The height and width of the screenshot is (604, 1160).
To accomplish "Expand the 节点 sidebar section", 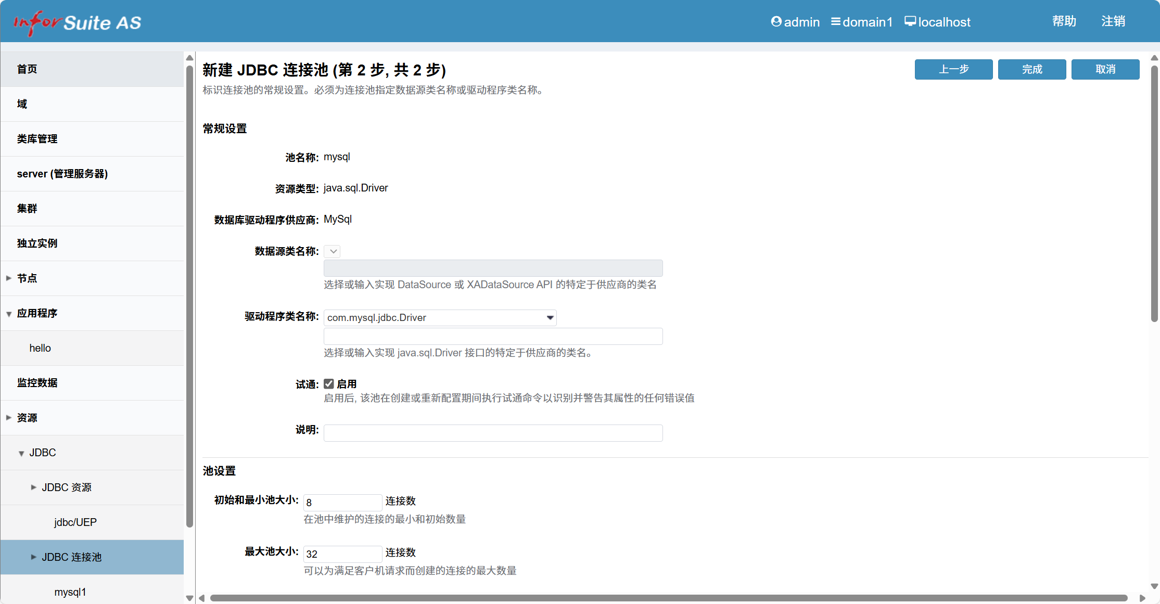I will [x=8, y=278].
